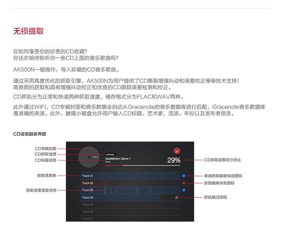Click the 29% progress percentage
Image resolution: width=286 pixels, height=238 pixels.
[x=174, y=160]
